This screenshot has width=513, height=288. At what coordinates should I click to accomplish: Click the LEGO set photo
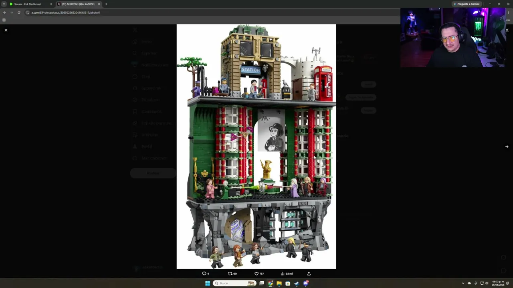pos(256,146)
